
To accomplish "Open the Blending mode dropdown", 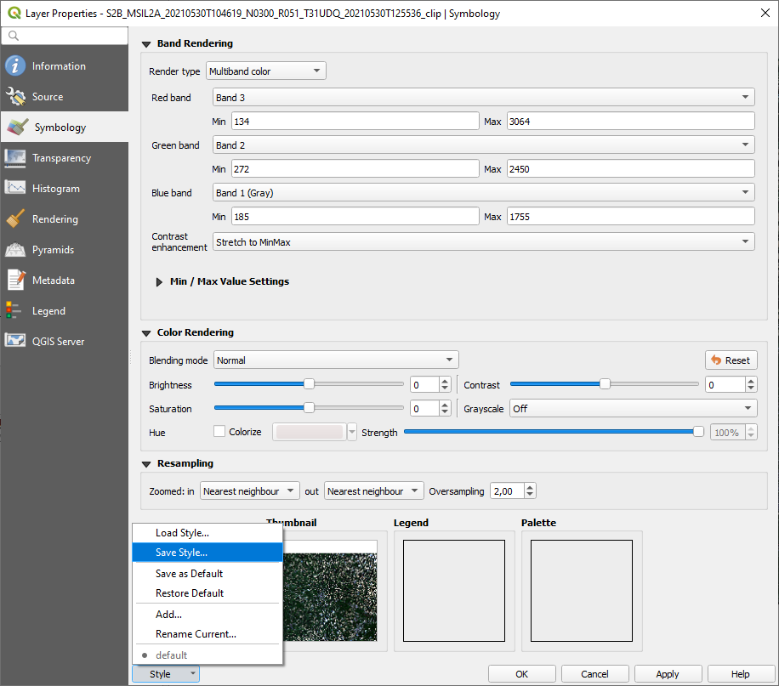I will [x=335, y=360].
